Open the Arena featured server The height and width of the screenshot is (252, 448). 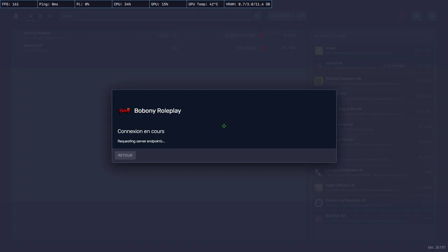(374, 50)
